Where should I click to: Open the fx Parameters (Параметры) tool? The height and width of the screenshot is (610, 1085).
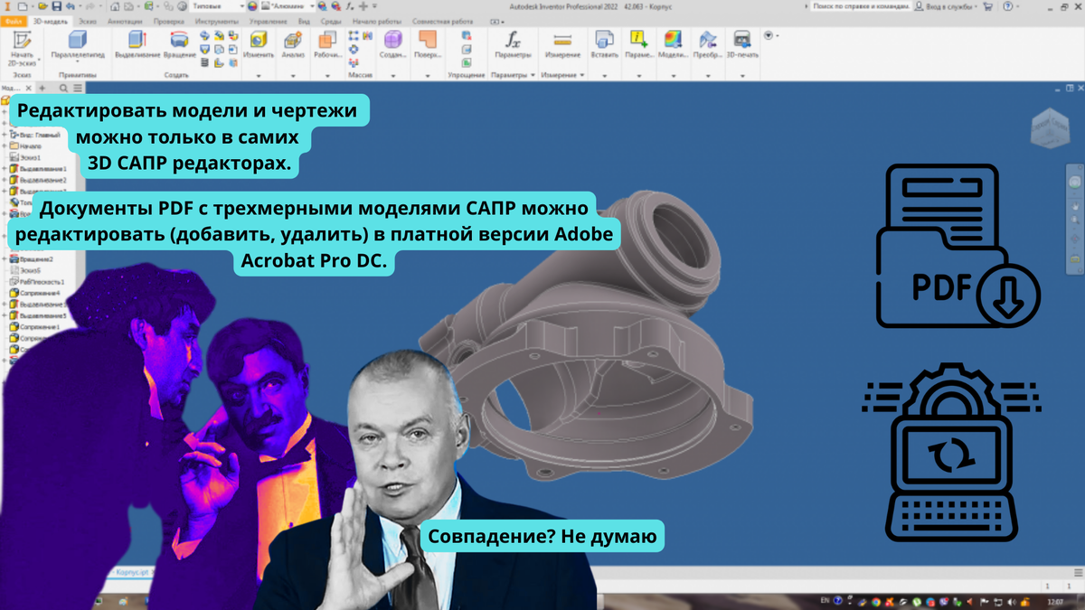[513, 44]
